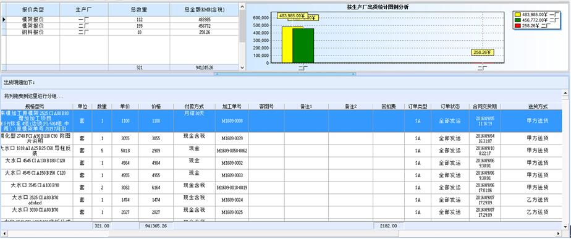Select the row with order M1609-0039

[x=284, y=138]
